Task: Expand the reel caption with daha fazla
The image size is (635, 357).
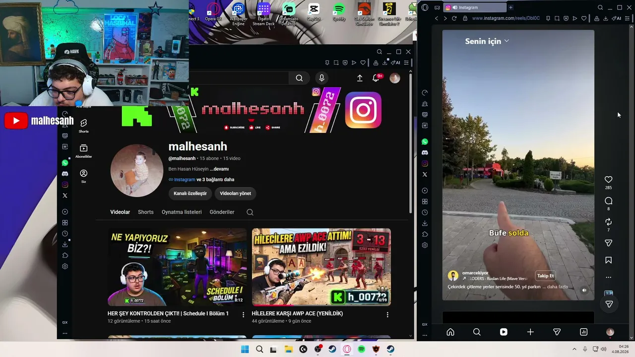Action: [557, 287]
